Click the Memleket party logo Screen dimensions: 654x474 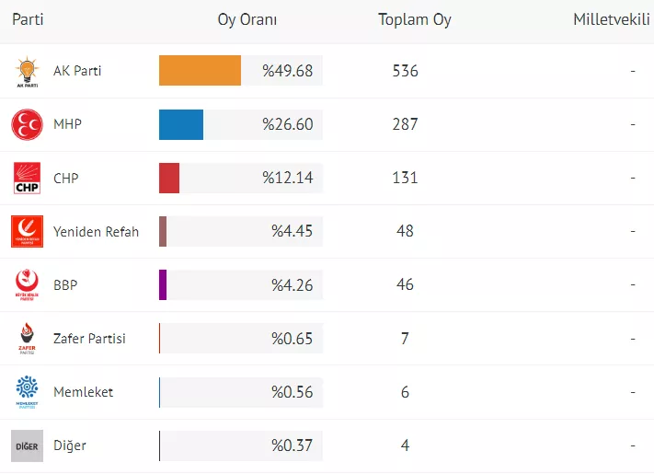[27, 392]
